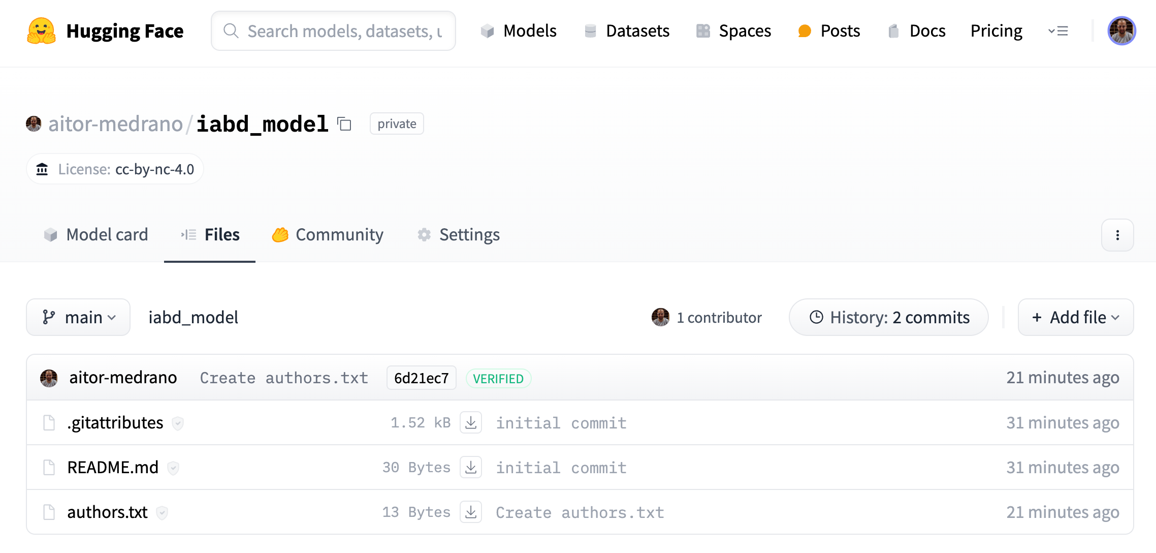Open the cc-by-nc-4.0 license tag
This screenshot has width=1156, height=553.
coord(154,169)
